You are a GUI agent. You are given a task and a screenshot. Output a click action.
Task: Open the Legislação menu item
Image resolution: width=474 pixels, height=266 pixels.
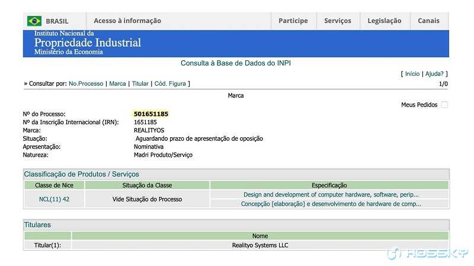point(385,21)
